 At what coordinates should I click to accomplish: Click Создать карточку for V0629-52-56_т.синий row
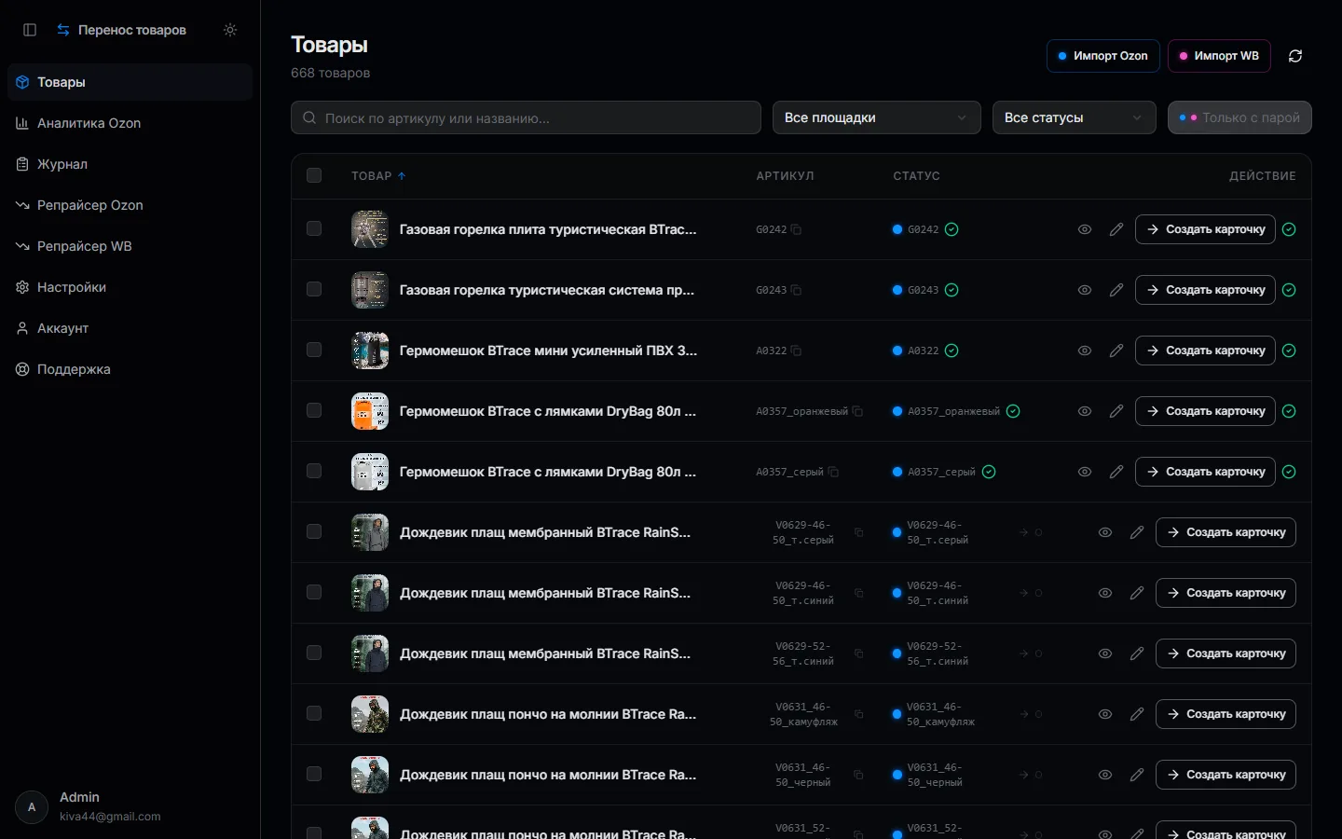[x=1226, y=653]
